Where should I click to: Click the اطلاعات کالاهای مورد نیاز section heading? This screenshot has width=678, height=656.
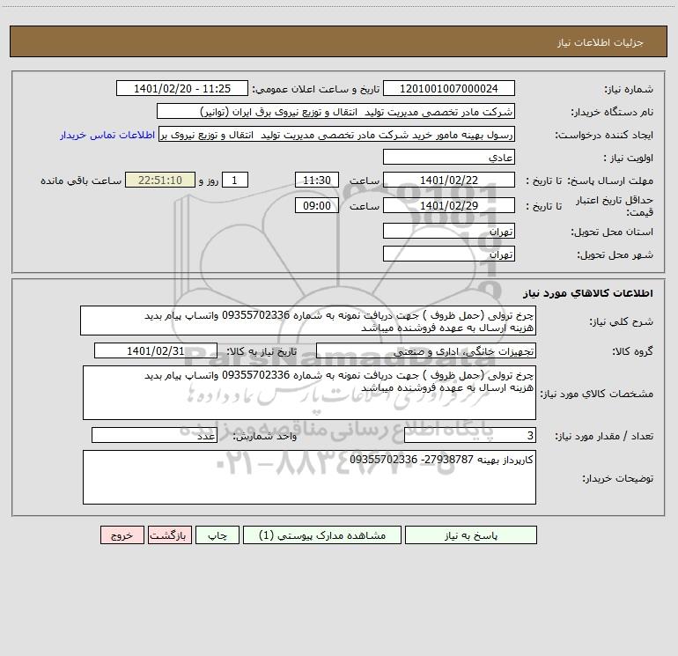588,293
